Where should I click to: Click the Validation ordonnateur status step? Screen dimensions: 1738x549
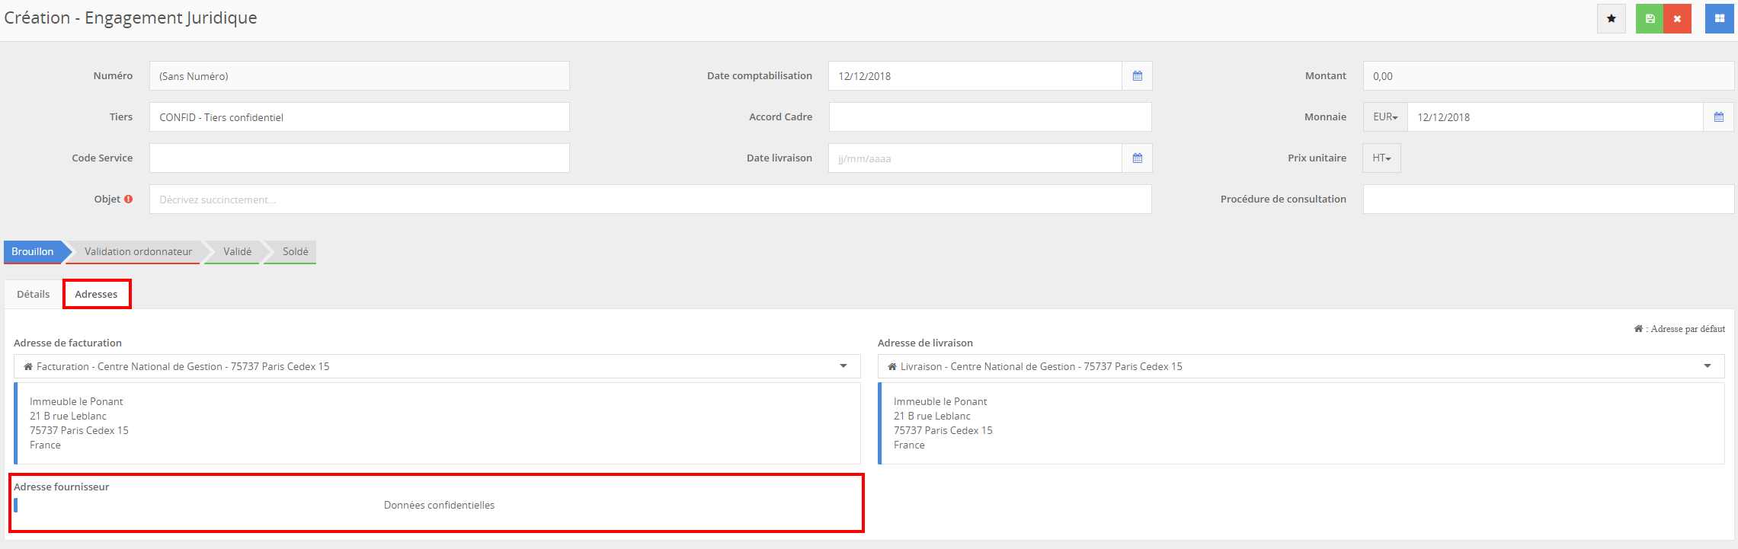coord(138,252)
